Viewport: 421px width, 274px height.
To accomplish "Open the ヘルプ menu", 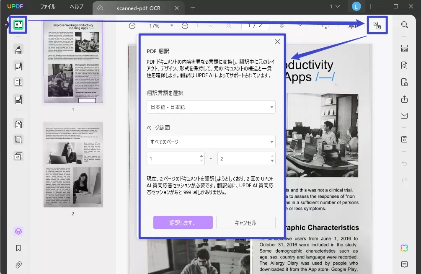I will point(77,7).
